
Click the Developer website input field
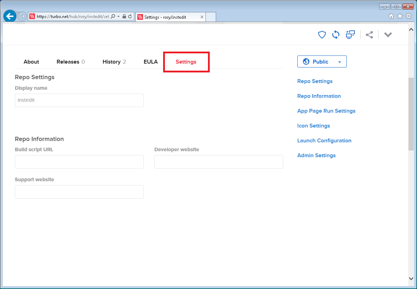(218, 161)
